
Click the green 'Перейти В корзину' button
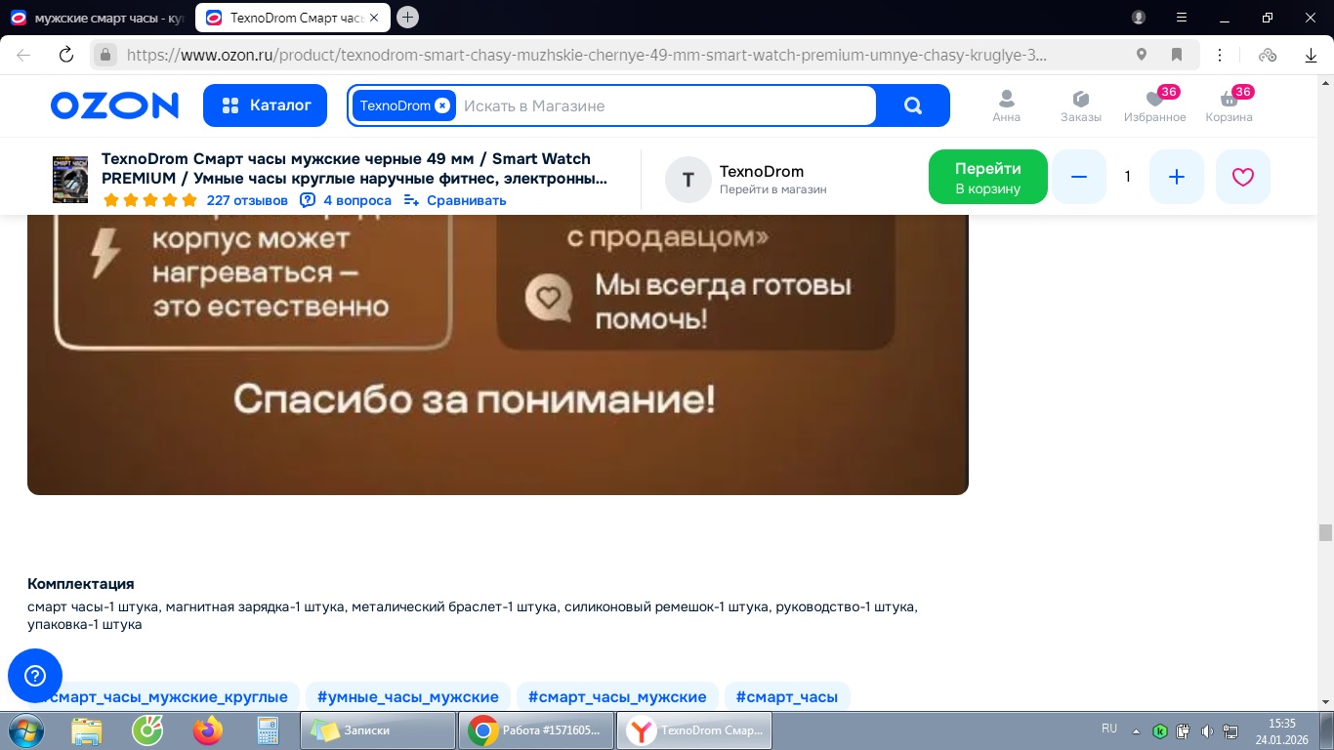(x=987, y=177)
